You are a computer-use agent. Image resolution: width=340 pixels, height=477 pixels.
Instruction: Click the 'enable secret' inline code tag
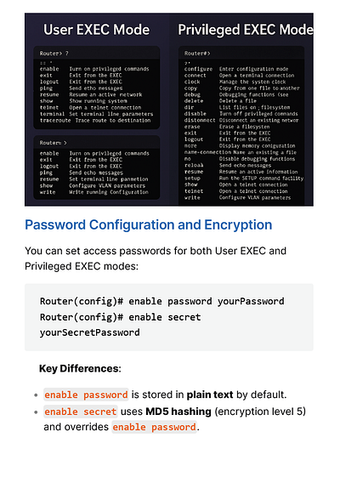click(81, 412)
